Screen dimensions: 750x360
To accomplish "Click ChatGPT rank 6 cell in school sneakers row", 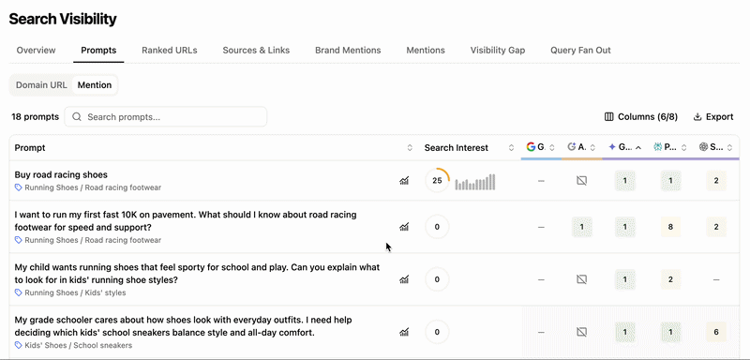I will pos(716,332).
